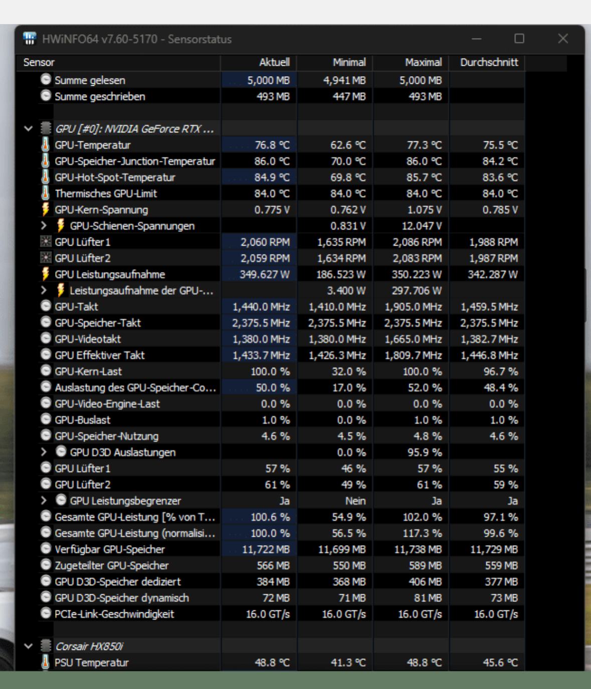Click the chip icon of the Corsair HX850i group
This screenshot has width=591, height=689.
(46, 646)
